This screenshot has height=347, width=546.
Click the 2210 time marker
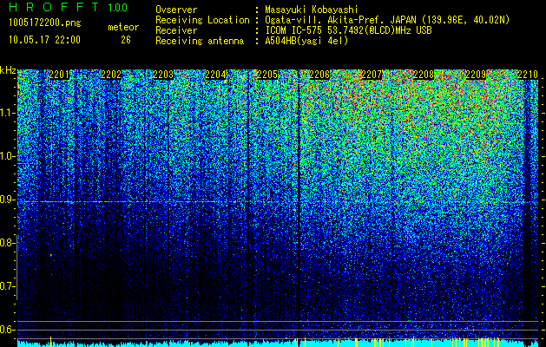[528, 75]
